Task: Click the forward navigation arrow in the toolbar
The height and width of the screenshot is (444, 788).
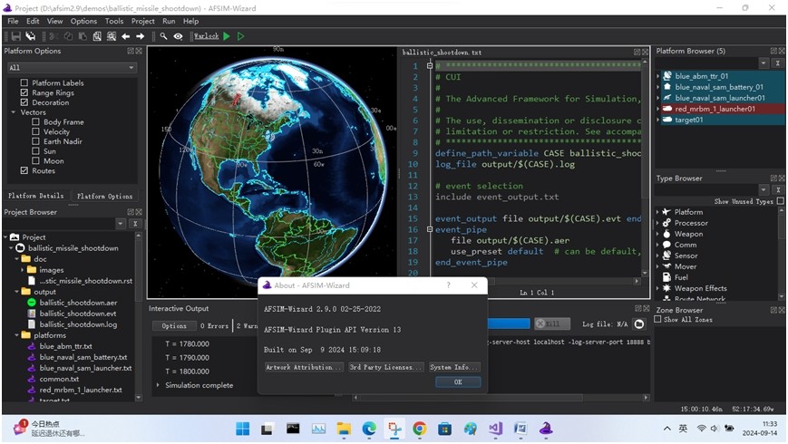Action: tap(140, 36)
